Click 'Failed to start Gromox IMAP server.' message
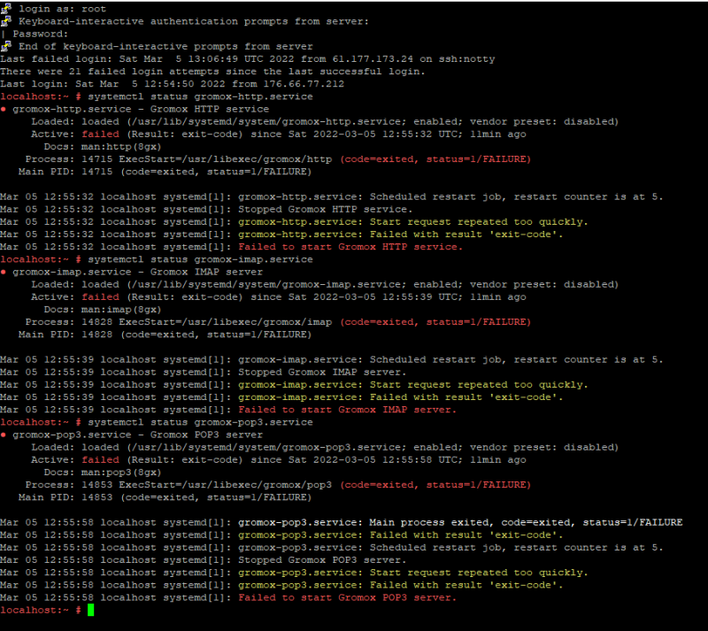The width and height of the screenshot is (708, 631). 347,410
